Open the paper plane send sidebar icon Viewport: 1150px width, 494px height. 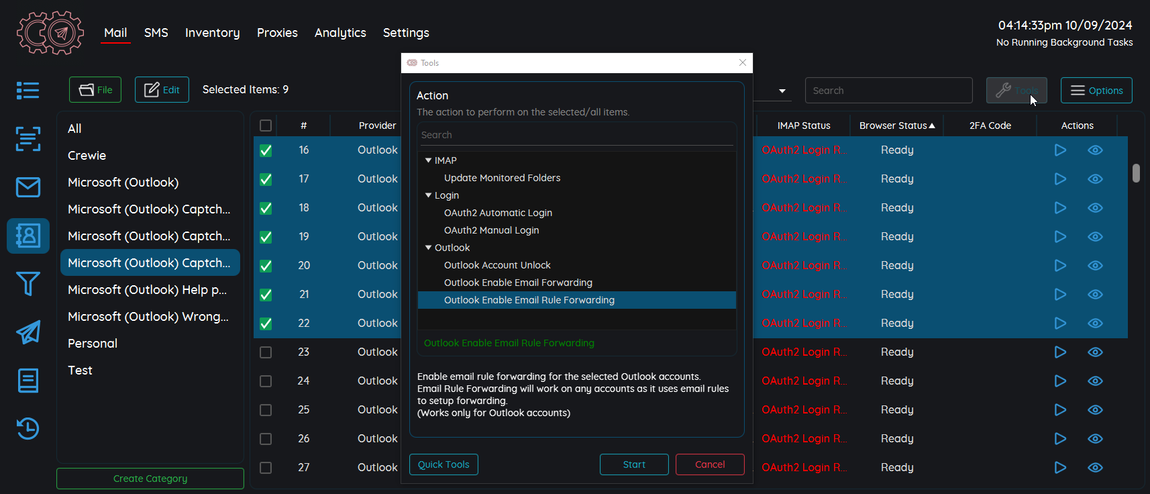[28, 332]
